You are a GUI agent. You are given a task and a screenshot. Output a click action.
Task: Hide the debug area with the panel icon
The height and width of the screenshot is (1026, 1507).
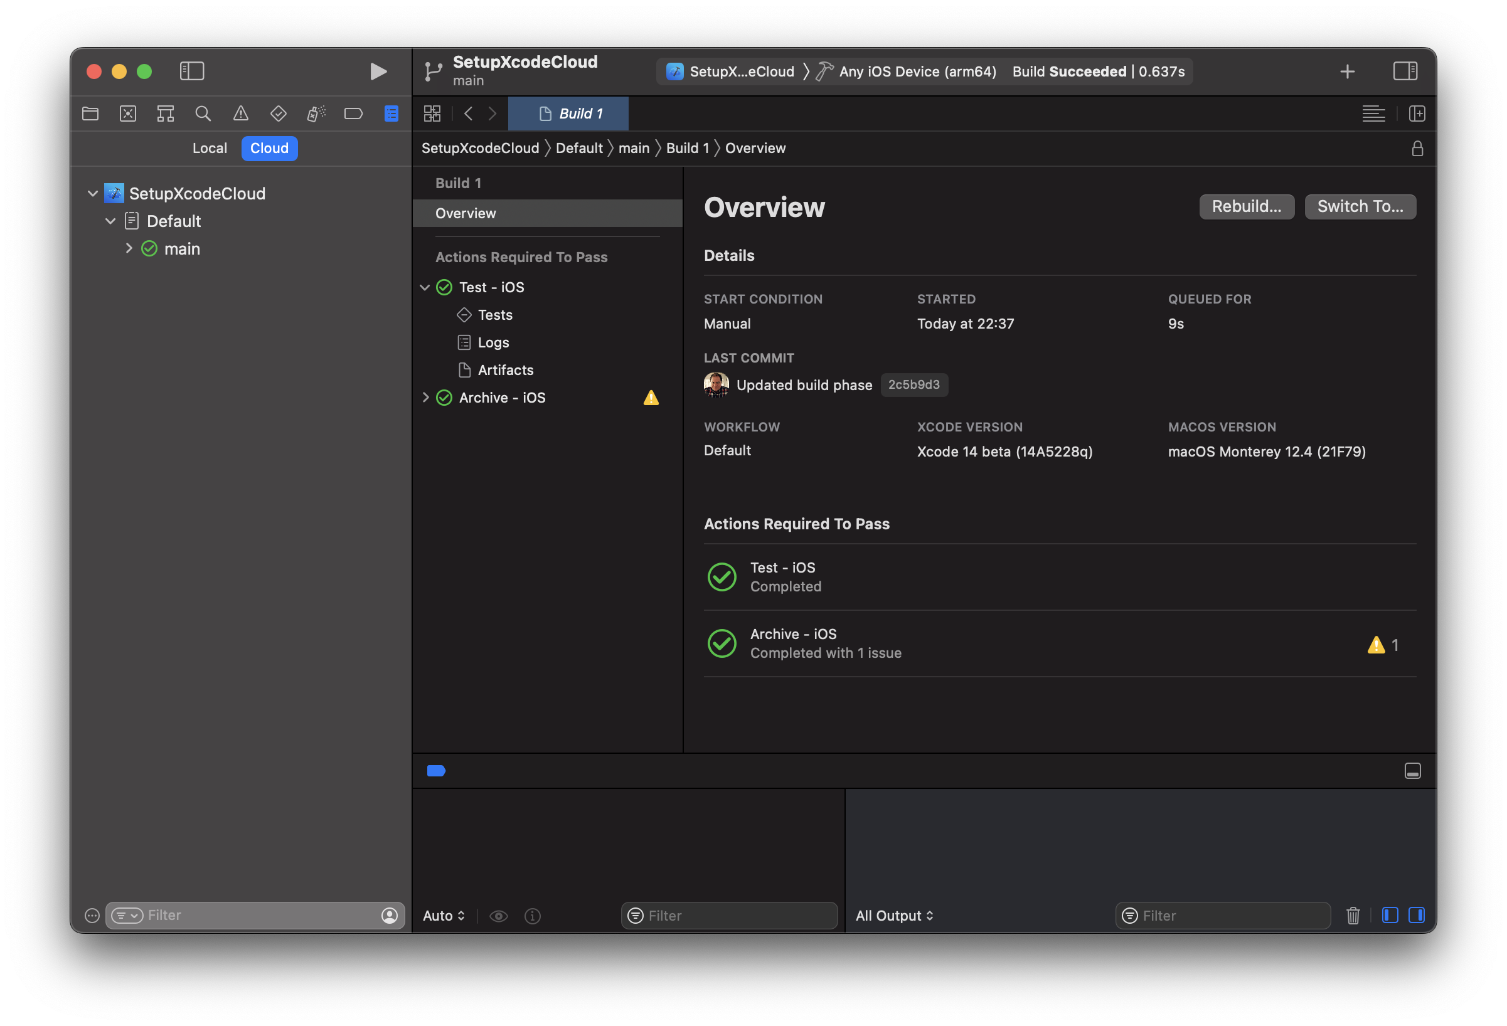tap(1412, 771)
